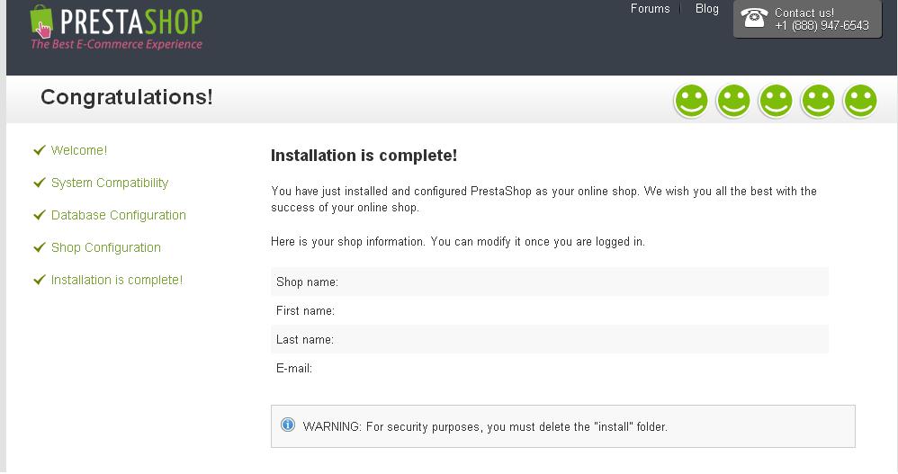The height and width of the screenshot is (474, 898).
Task: Open the Blog link
Action: (707, 9)
